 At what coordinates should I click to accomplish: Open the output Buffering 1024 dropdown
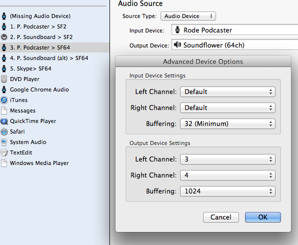click(x=227, y=191)
